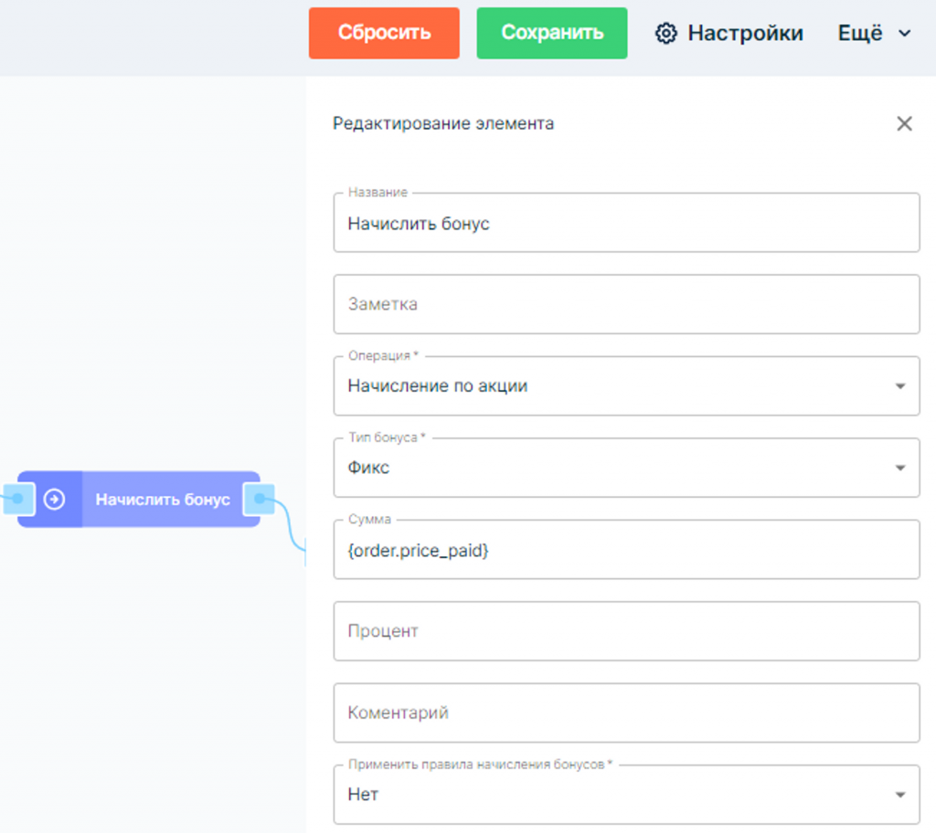Close the Редактирование элемента panel

(x=904, y=123)
